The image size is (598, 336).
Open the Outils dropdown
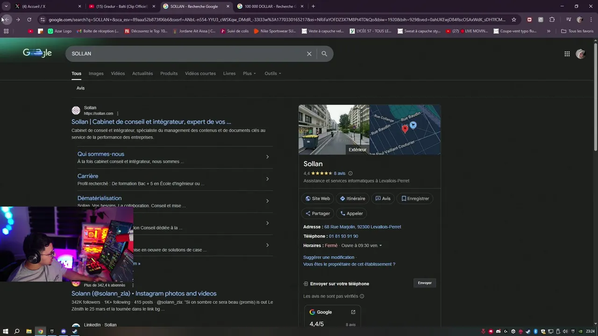tap(273, 74)
